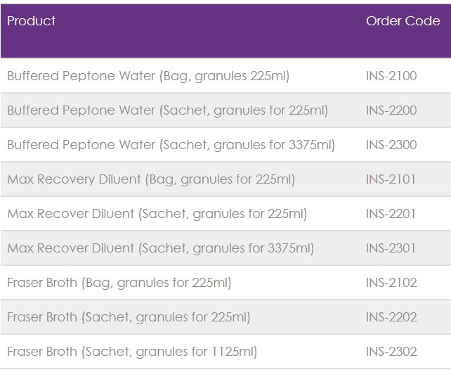The height and width of the screenshot is (377, 451).
Task: Click order code INS-2302
Action: pos(391,352)
